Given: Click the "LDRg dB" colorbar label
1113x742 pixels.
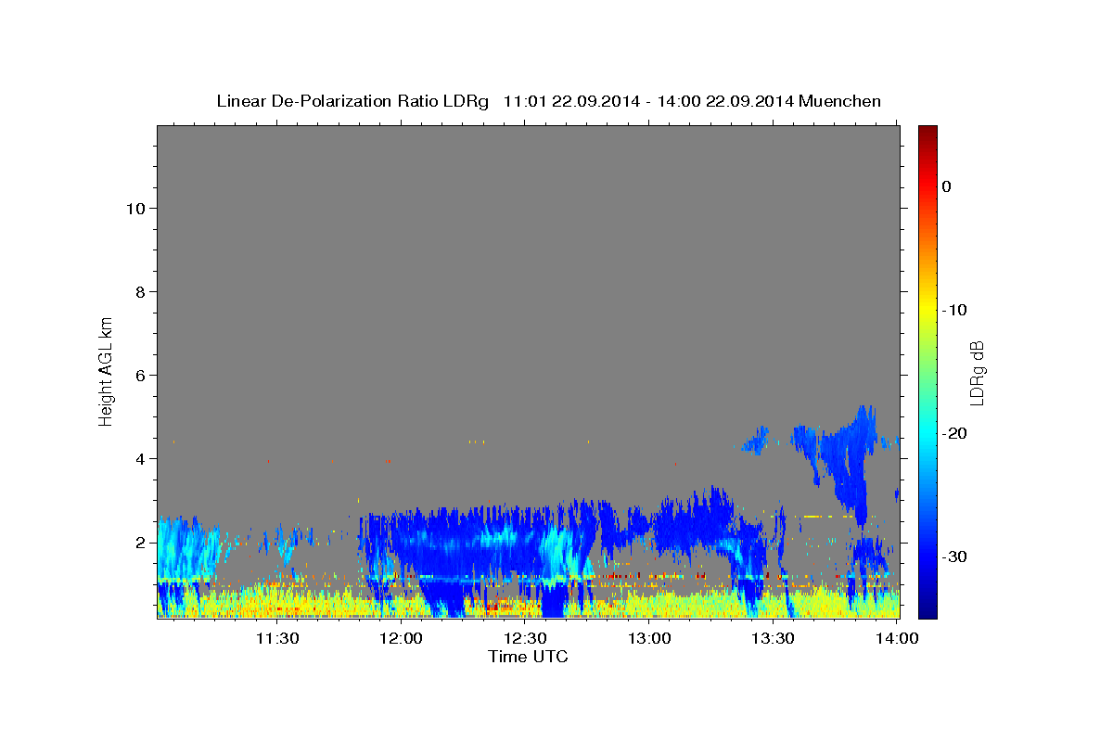Looking at the screenshot, I should click(x=977, y=373).
